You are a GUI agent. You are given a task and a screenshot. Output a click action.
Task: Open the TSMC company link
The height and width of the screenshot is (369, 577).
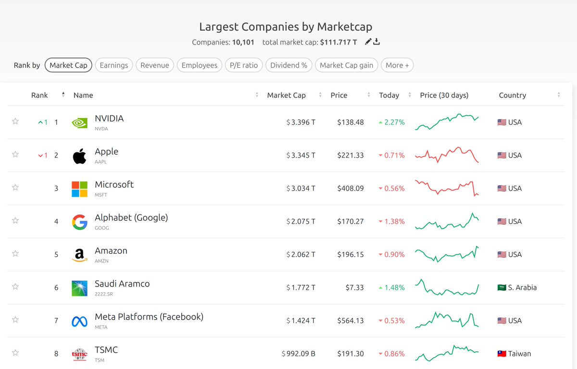[106, 350]
